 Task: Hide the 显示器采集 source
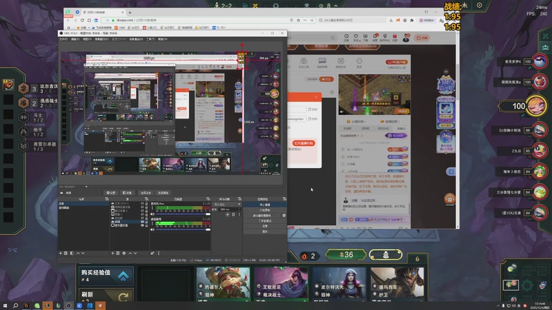click(x=142, y=225)
